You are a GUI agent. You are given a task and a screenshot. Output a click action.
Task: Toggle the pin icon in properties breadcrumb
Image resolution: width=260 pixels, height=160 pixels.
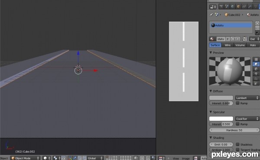[211, 15]
